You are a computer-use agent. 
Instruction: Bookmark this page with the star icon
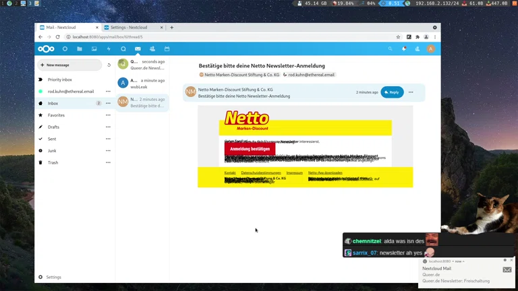pos(398,37)
